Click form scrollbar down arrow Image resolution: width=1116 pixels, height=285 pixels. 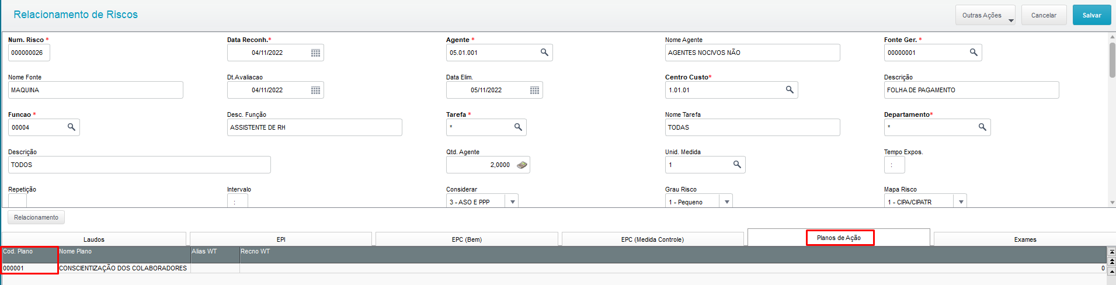pos(1112,203)
